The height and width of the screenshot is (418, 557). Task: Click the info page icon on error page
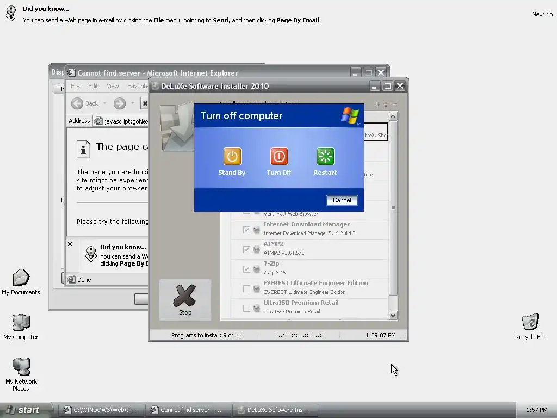(83, 149)
